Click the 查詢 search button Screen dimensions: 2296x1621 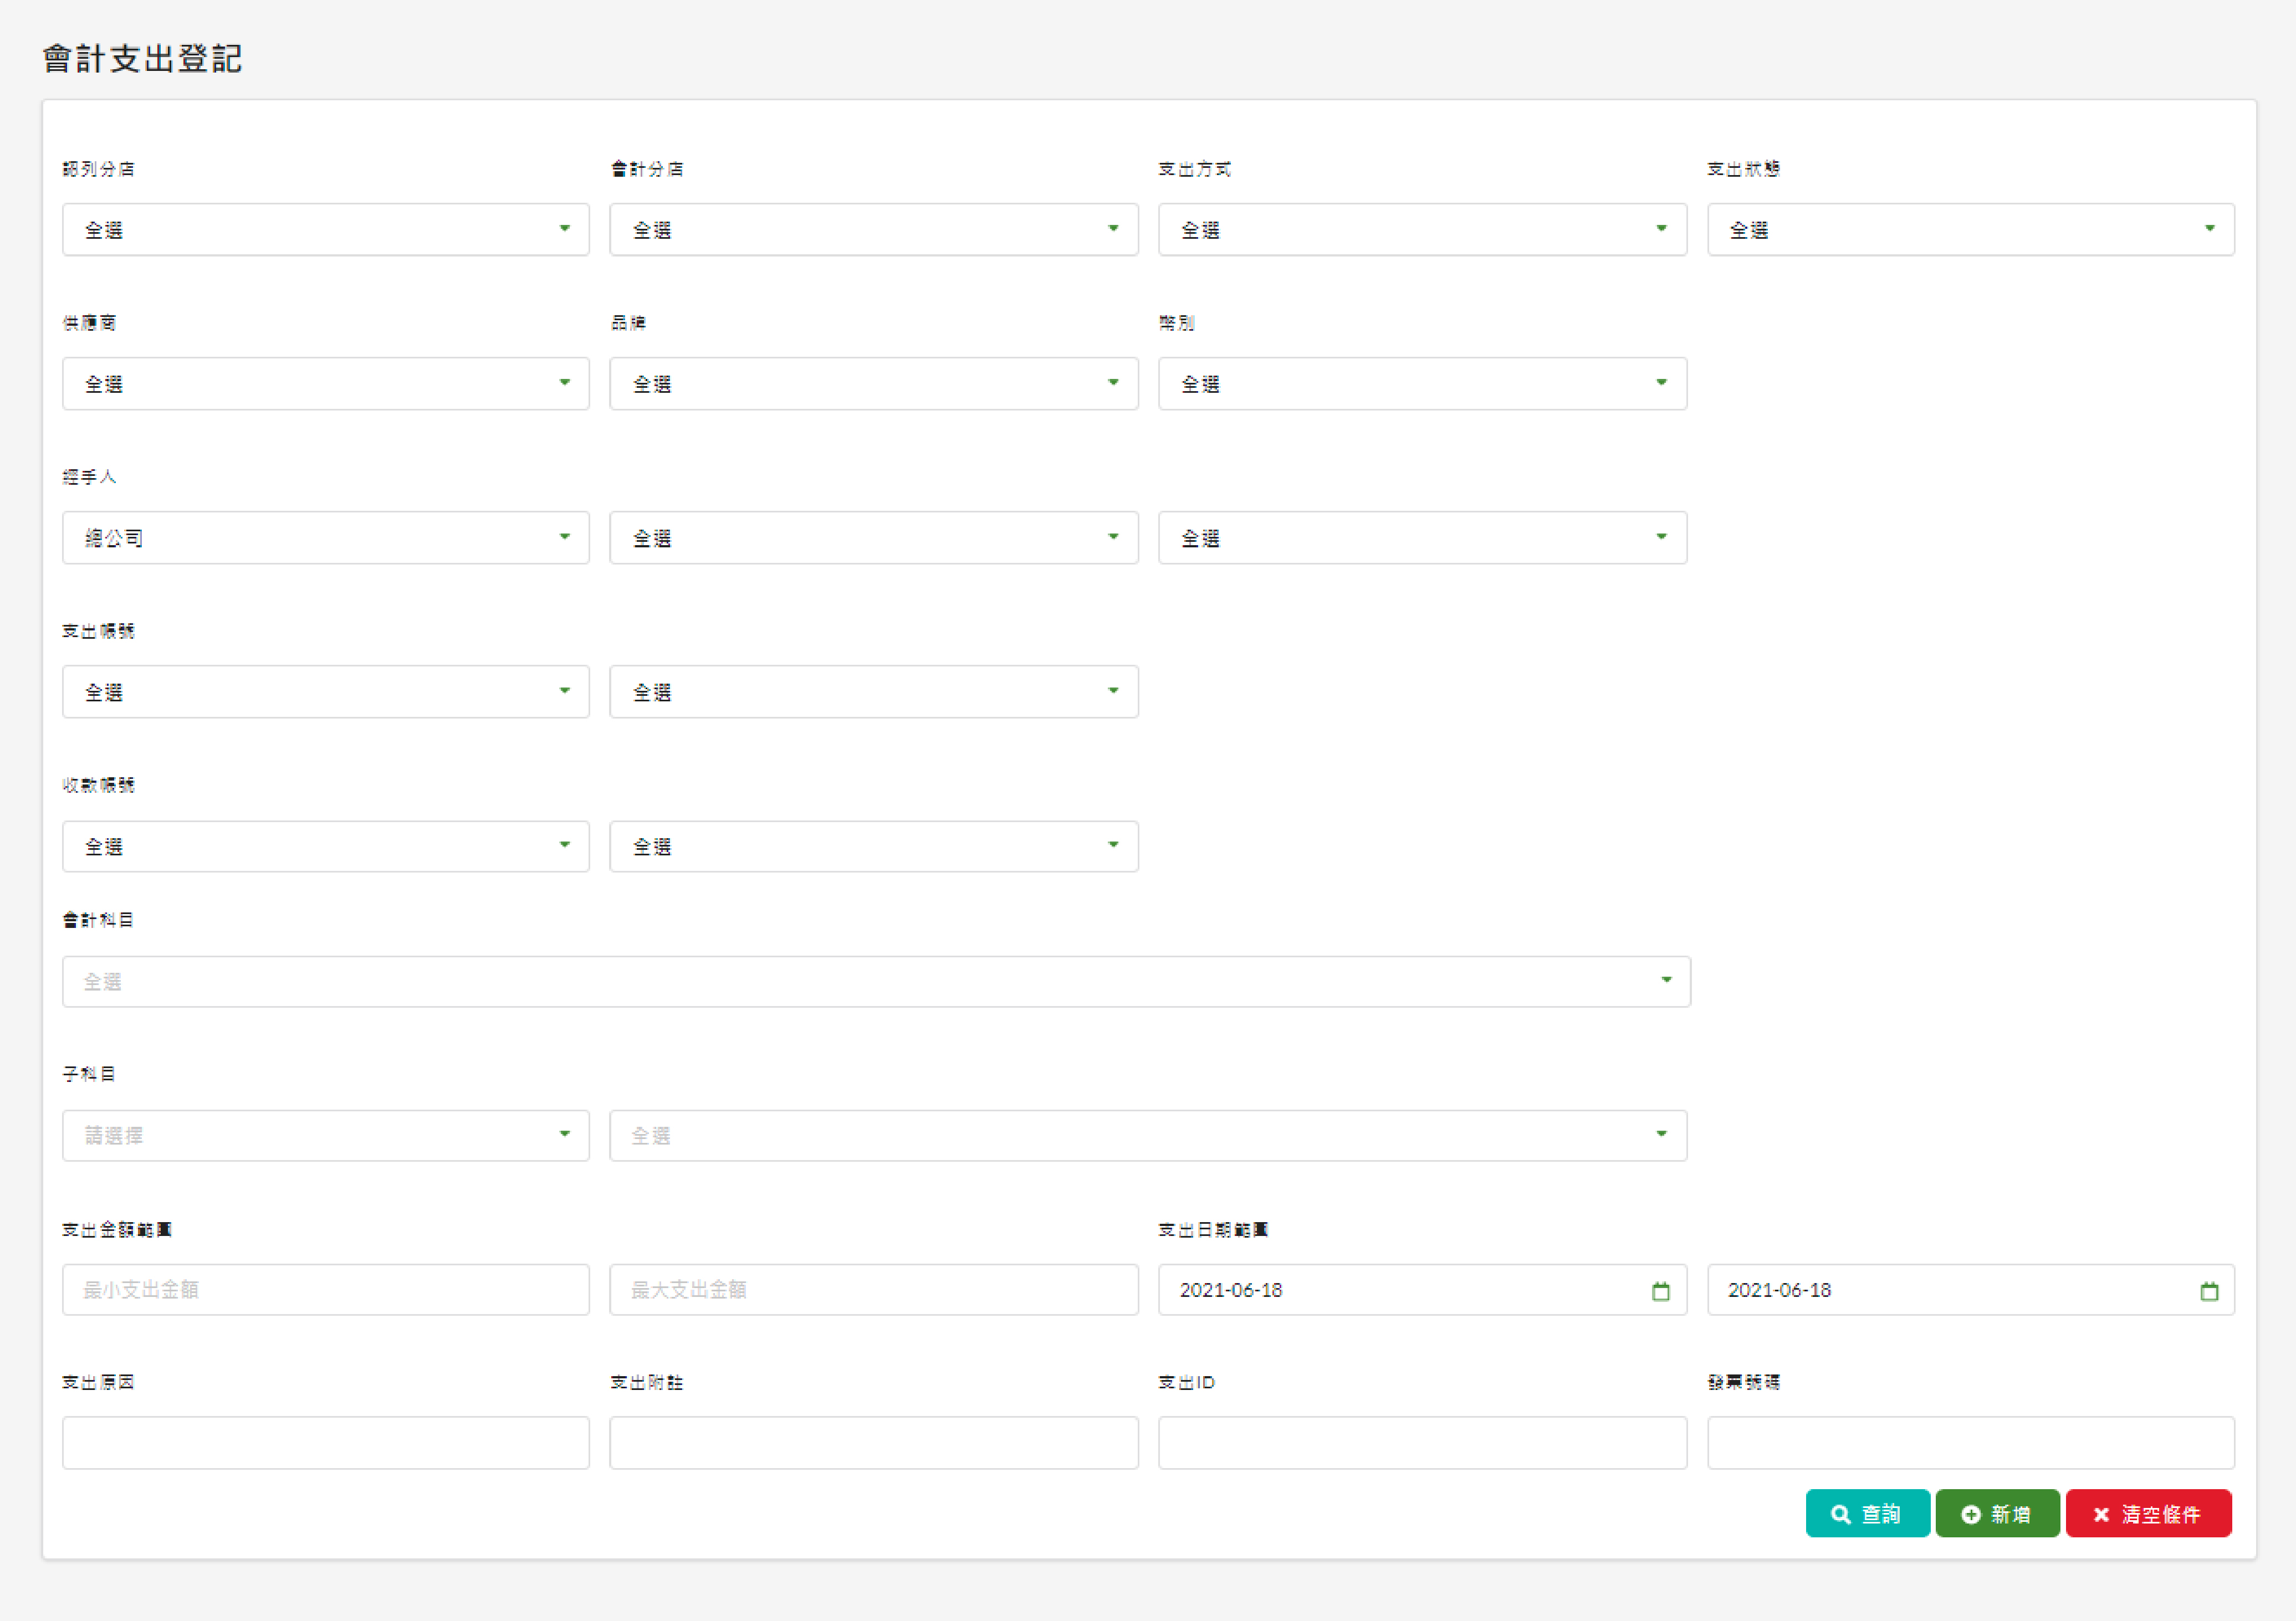coord(1867,1513)
